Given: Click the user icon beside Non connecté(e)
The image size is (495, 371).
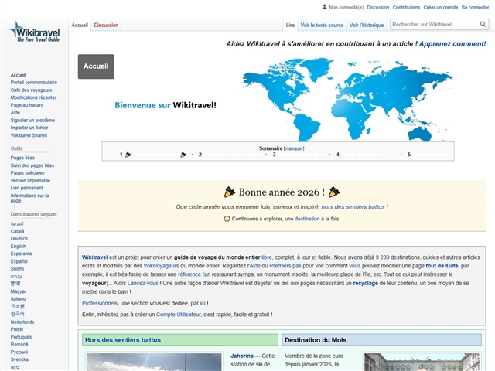Looking at the screenshot, I should tap(324, 7).
